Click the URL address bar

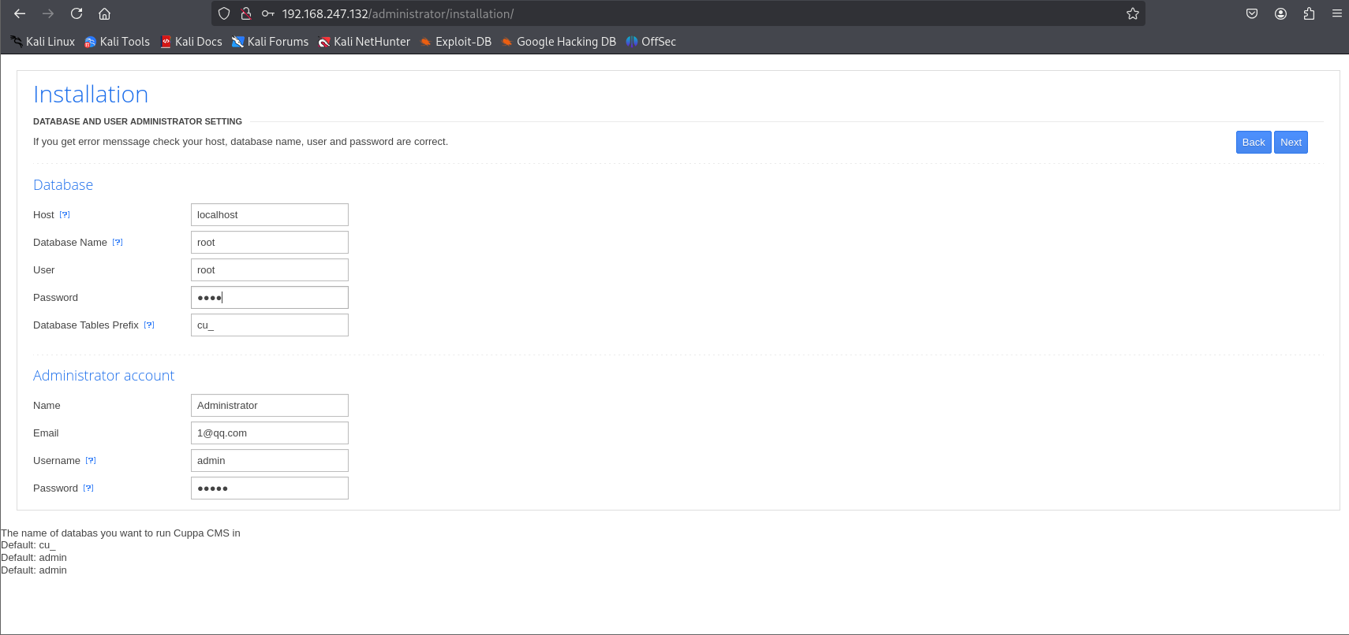[678, 13]
